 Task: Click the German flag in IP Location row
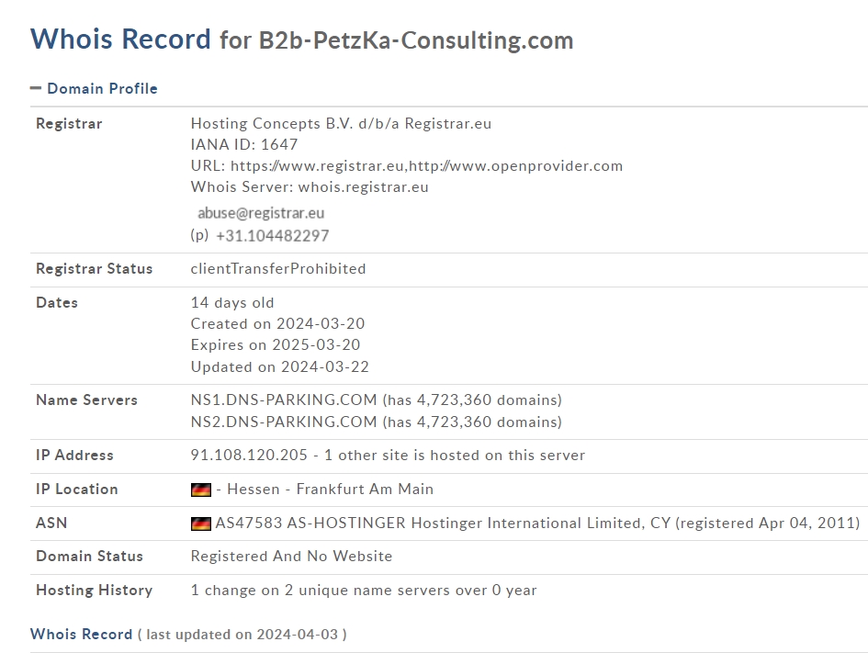click(201, 490)
